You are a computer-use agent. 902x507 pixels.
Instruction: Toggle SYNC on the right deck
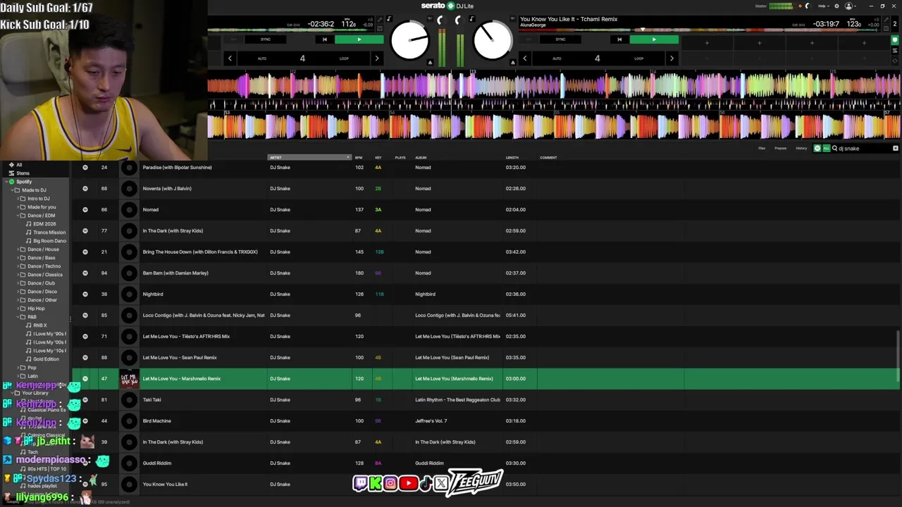(x=560, y=39)
